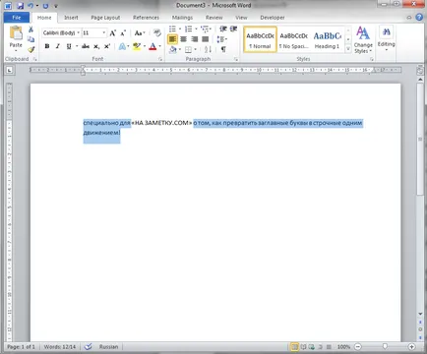Image resolution: width=427 pixels, height=354 pixels.
Task: Click the proofing errors icon in the status bar
Action: pos(88,346)
